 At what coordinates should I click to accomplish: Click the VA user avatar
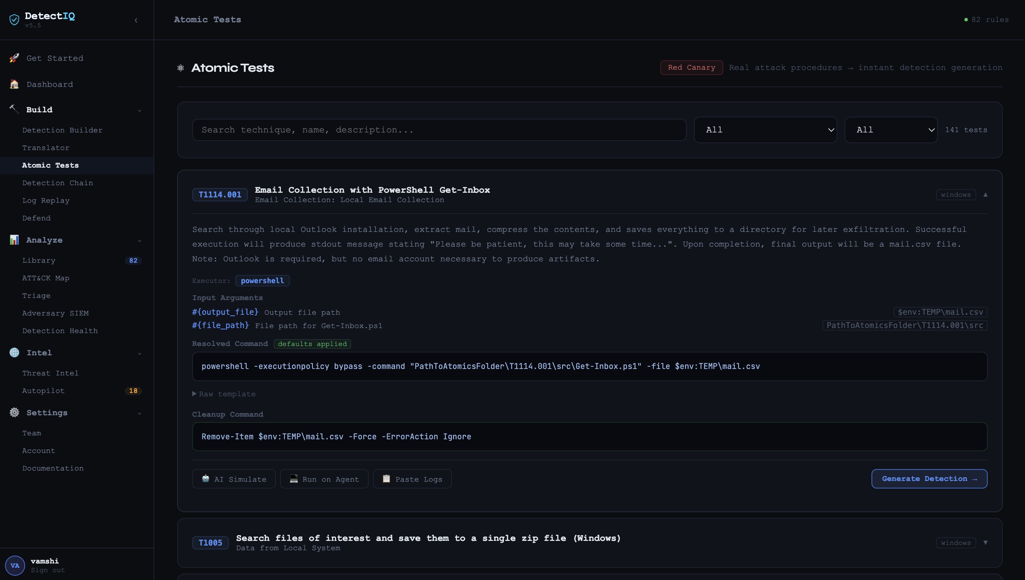15,565
